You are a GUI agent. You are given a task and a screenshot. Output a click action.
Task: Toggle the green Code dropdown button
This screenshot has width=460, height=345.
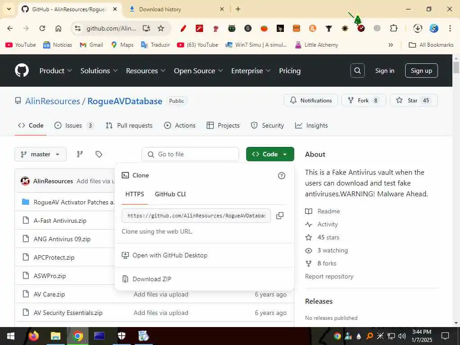270,154
